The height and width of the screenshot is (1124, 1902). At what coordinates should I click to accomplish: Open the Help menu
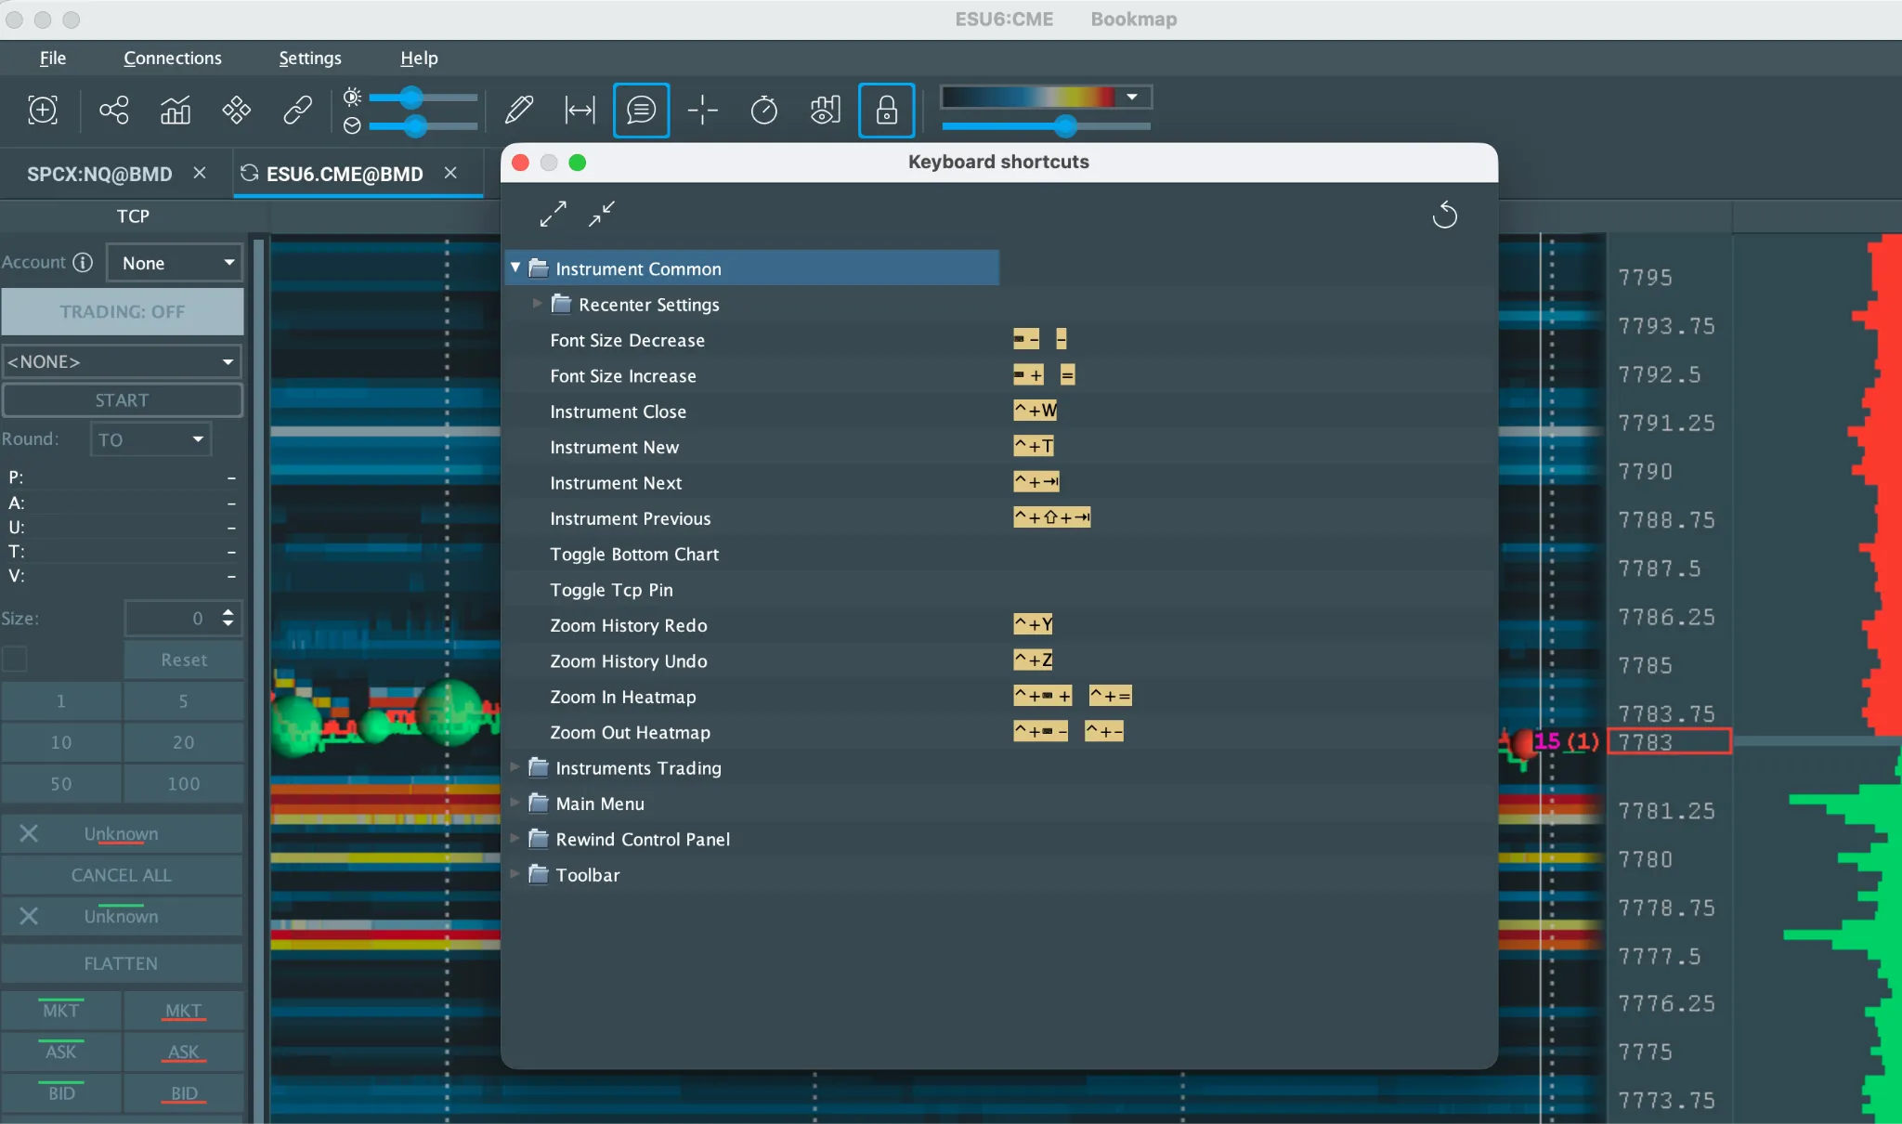pos(419,58)
